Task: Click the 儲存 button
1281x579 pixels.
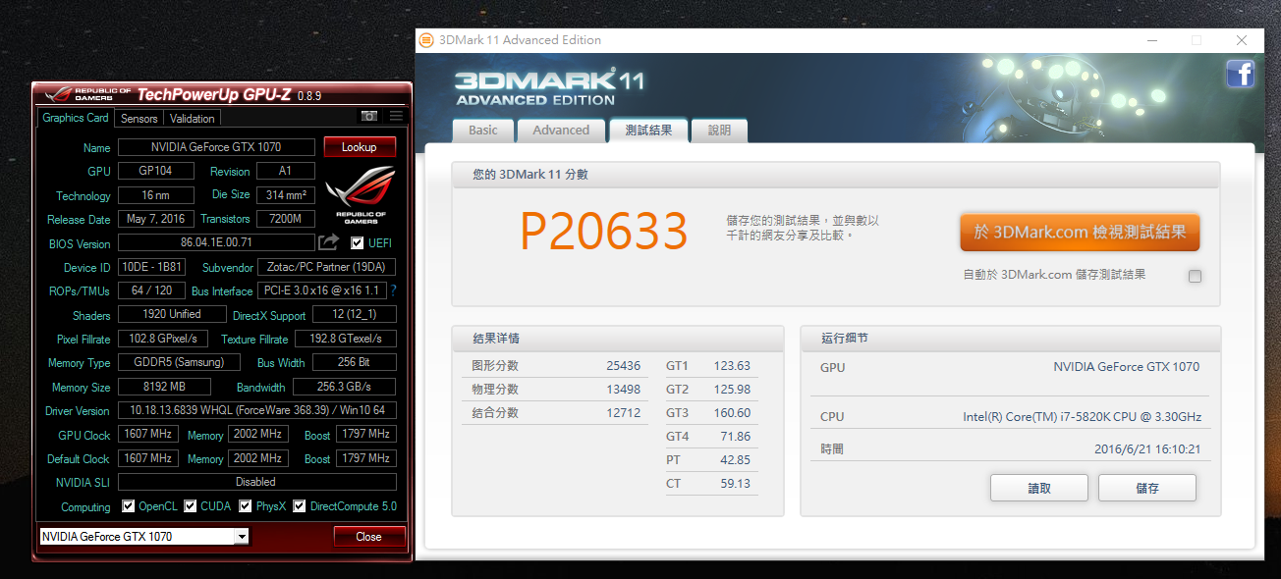Action: click(1147, 488)
